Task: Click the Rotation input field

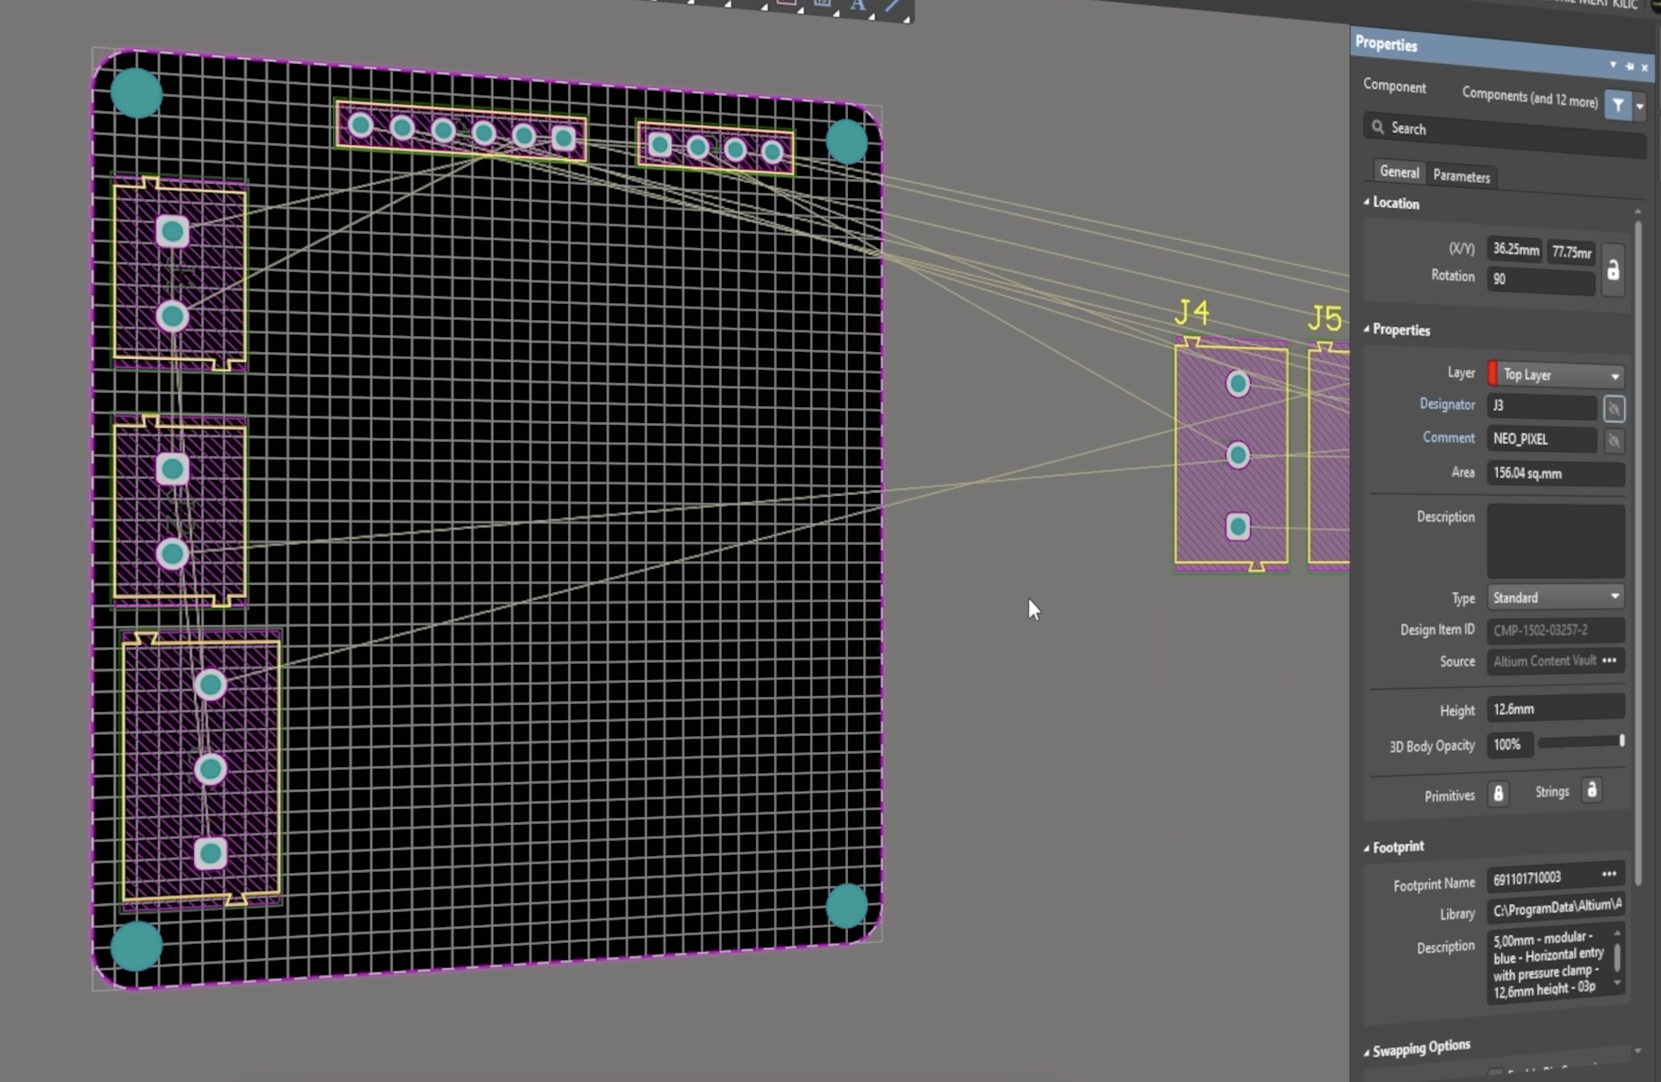Action: (1540, 280)
